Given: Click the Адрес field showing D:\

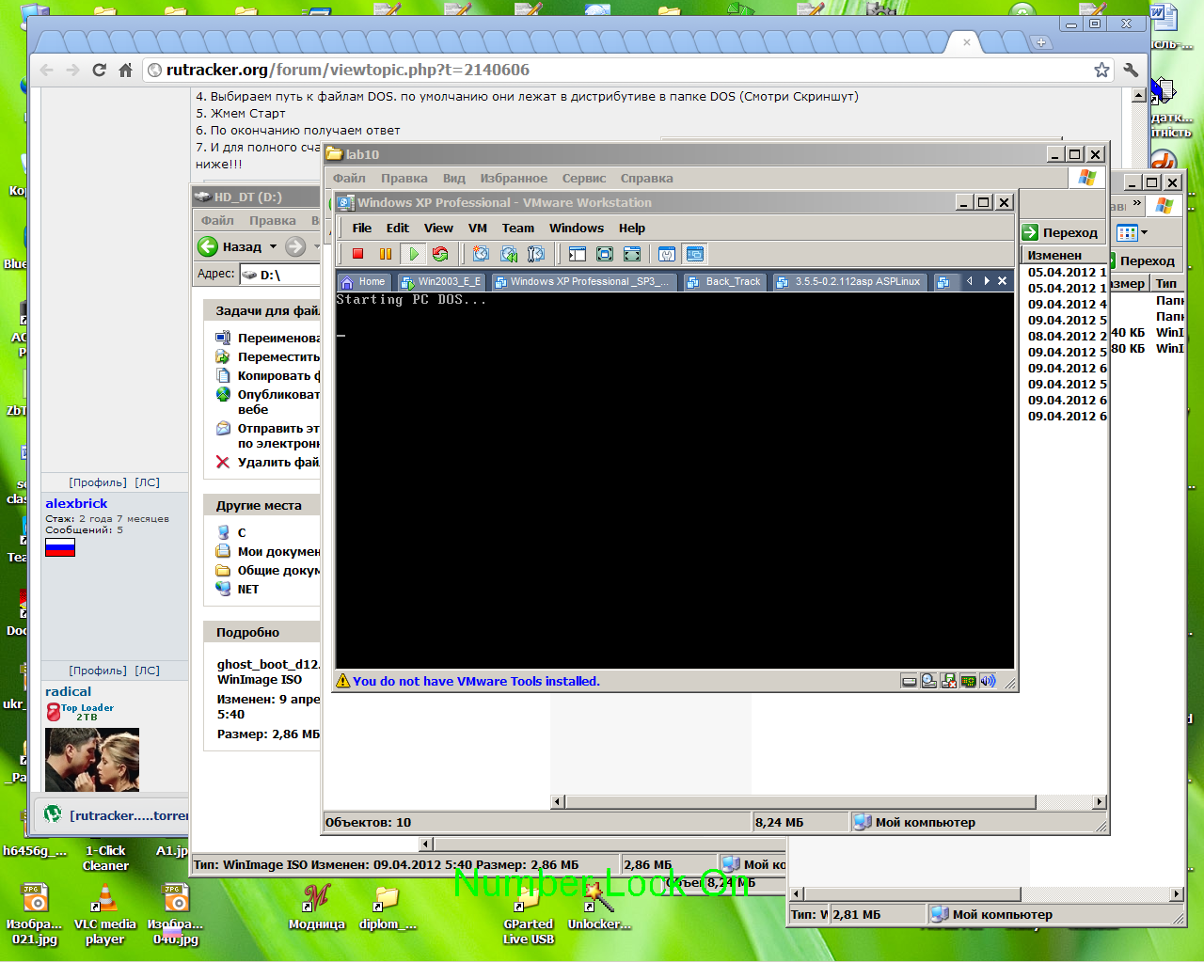Looking at the screenshot, I should click(280, 275).
